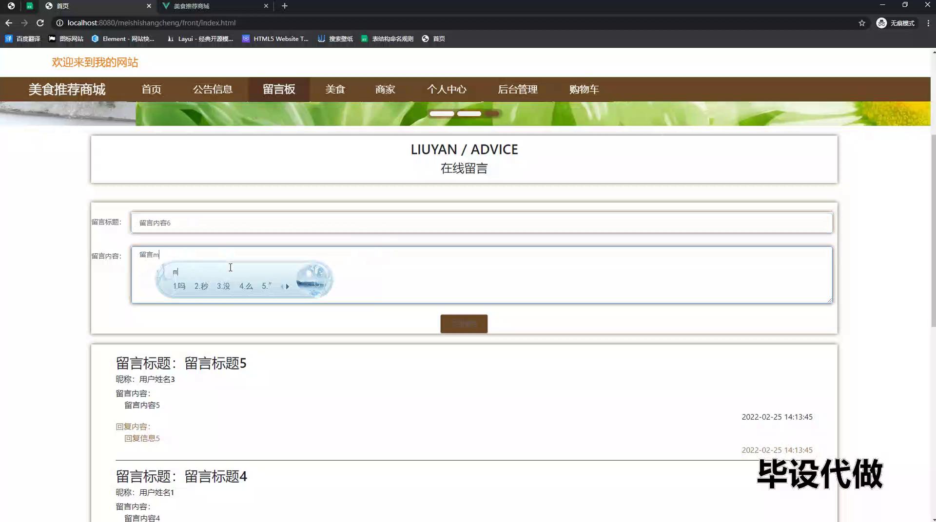Open the 百度翻译 bookmark
Image resolution: width=936 pixels, height=522 pixels.
pyautogui.click(x=23, y=38)
